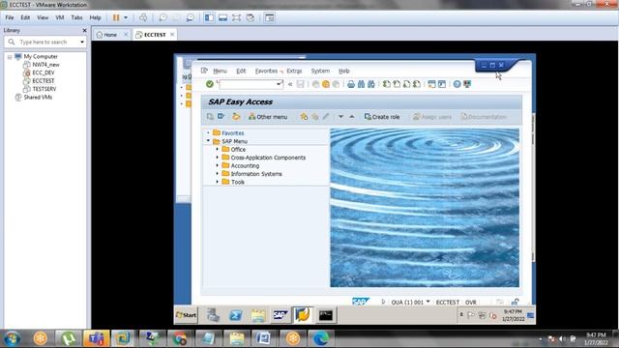The width and height of the screenshot is (619, 348).
Task: Click the orange Exit icon in SAP toolbar
Action: coord(326,84)
